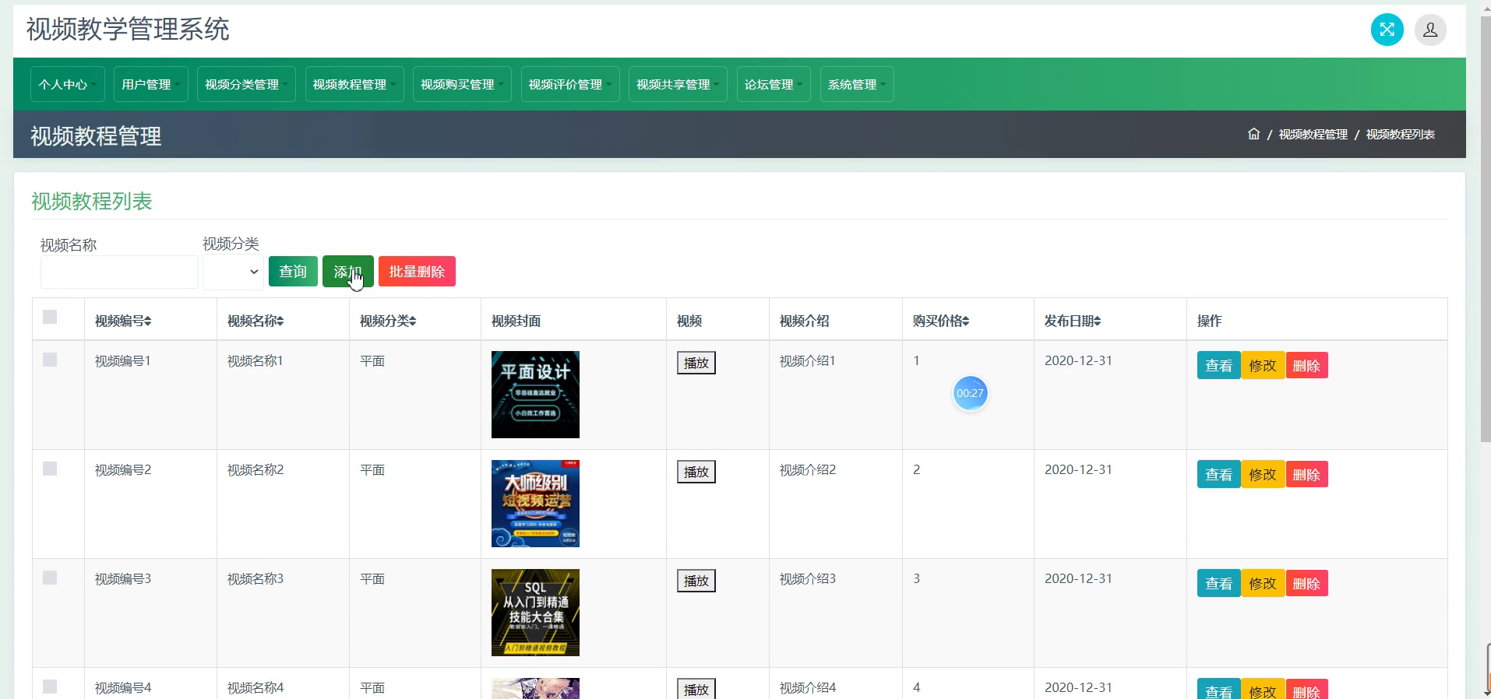1491x699 pixels.
Task: Click 视频教程管理 breadcrumb link
Action: 1313,134
